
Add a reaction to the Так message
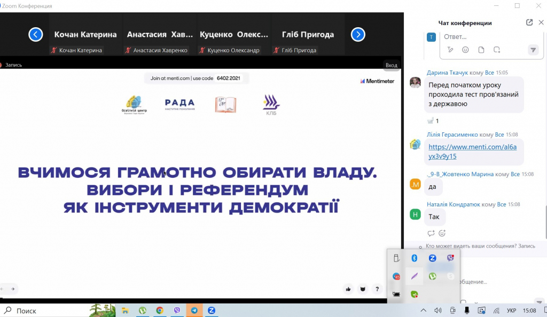click(x=442, y=233)
